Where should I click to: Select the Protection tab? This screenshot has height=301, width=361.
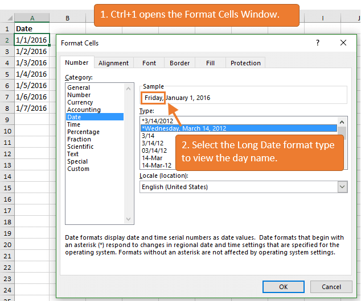point(245,63)
